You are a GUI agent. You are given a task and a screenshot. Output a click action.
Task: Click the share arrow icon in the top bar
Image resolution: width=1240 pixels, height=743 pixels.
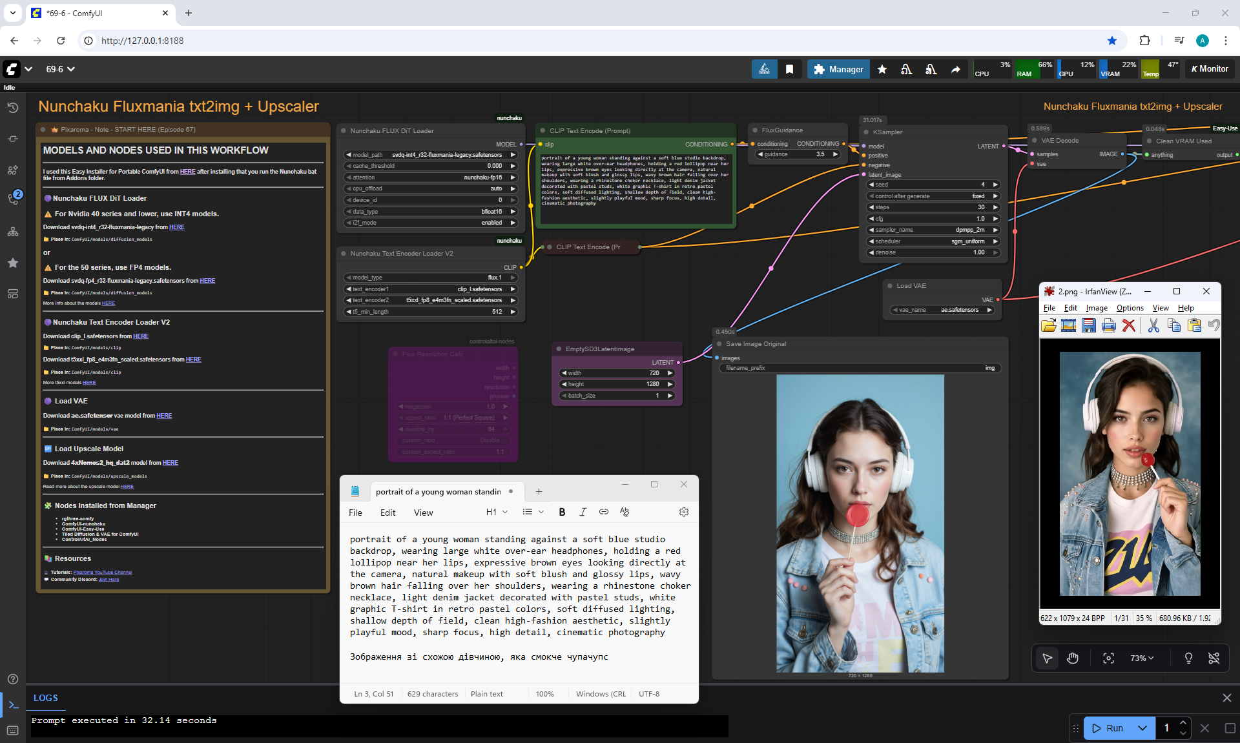click(x=955, y=69)
